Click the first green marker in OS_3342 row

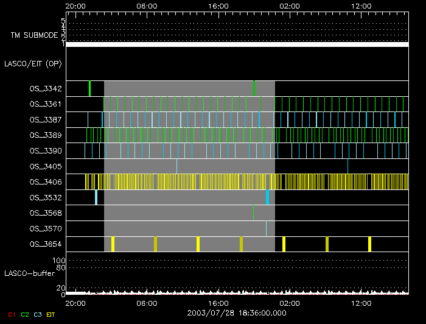89,88
